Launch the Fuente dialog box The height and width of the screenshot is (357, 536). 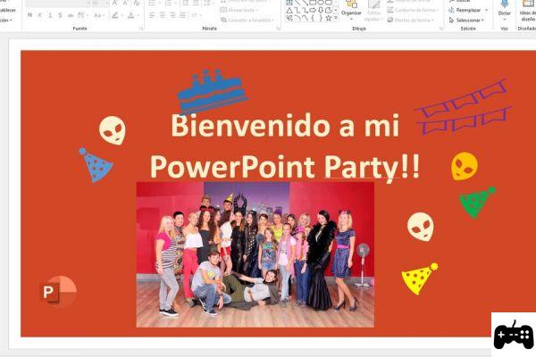point(140,29)
